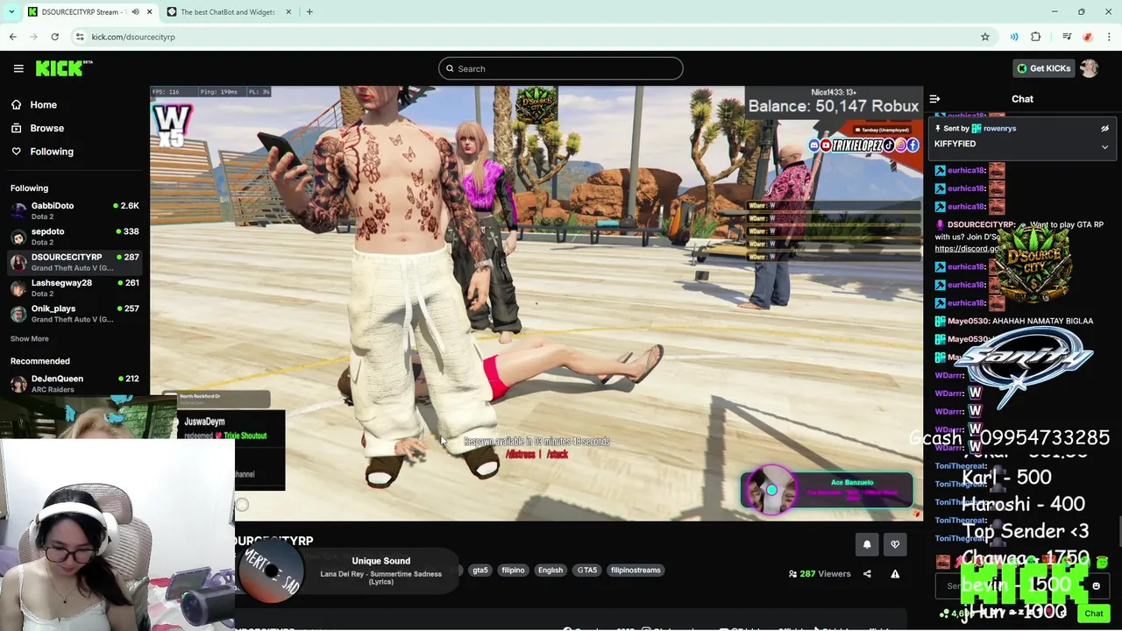This screenshot has width=1122, height=631.
Task: Close the ChatBot and Widgets tab
Action: (x=288, y=12)
